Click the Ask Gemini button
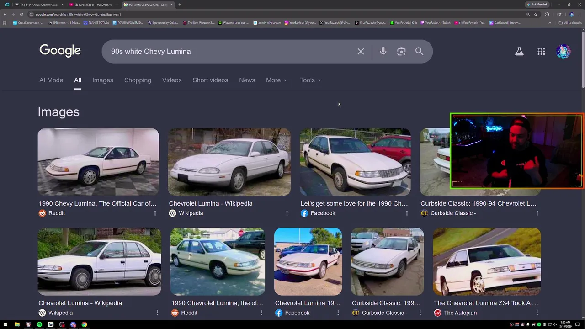Image resolution: width=585 pixels, height=329 pixels. (x=537, y=5)
